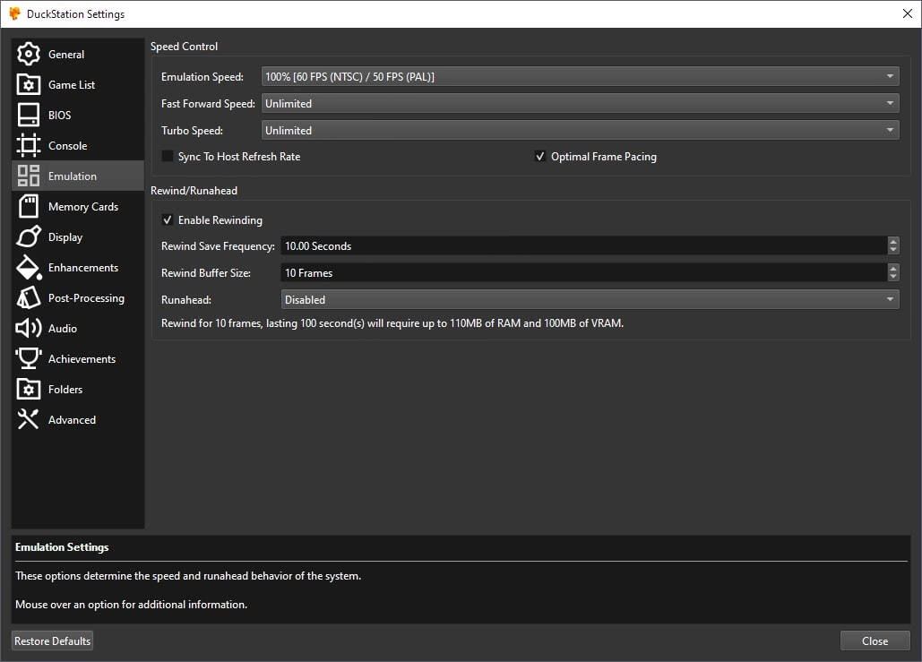Open Memory Cards icon in sidebar
Screen dimensions: 922x662
click(x=29, y=207)
